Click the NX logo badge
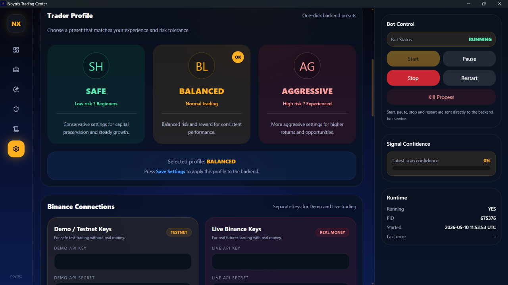Screen dimensions: 508x285 click(16, 24)
